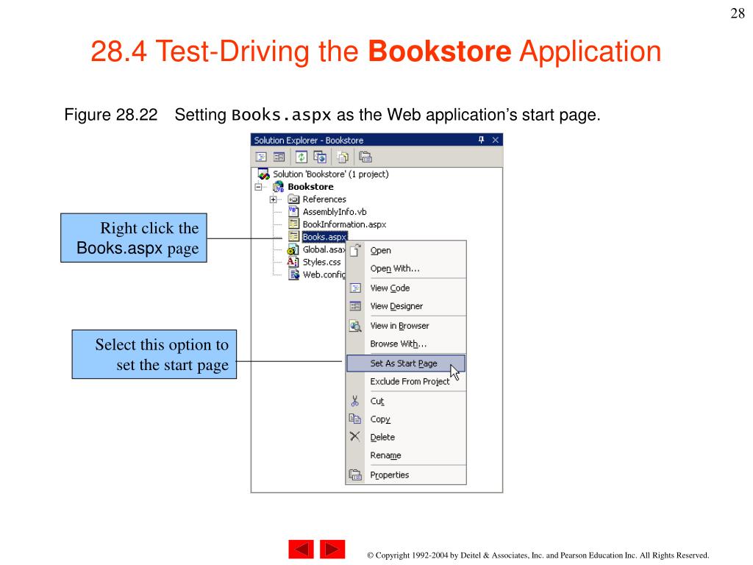Choose Set As Start Page
This screenshot has height=565, width=753.
pos(406,363)
